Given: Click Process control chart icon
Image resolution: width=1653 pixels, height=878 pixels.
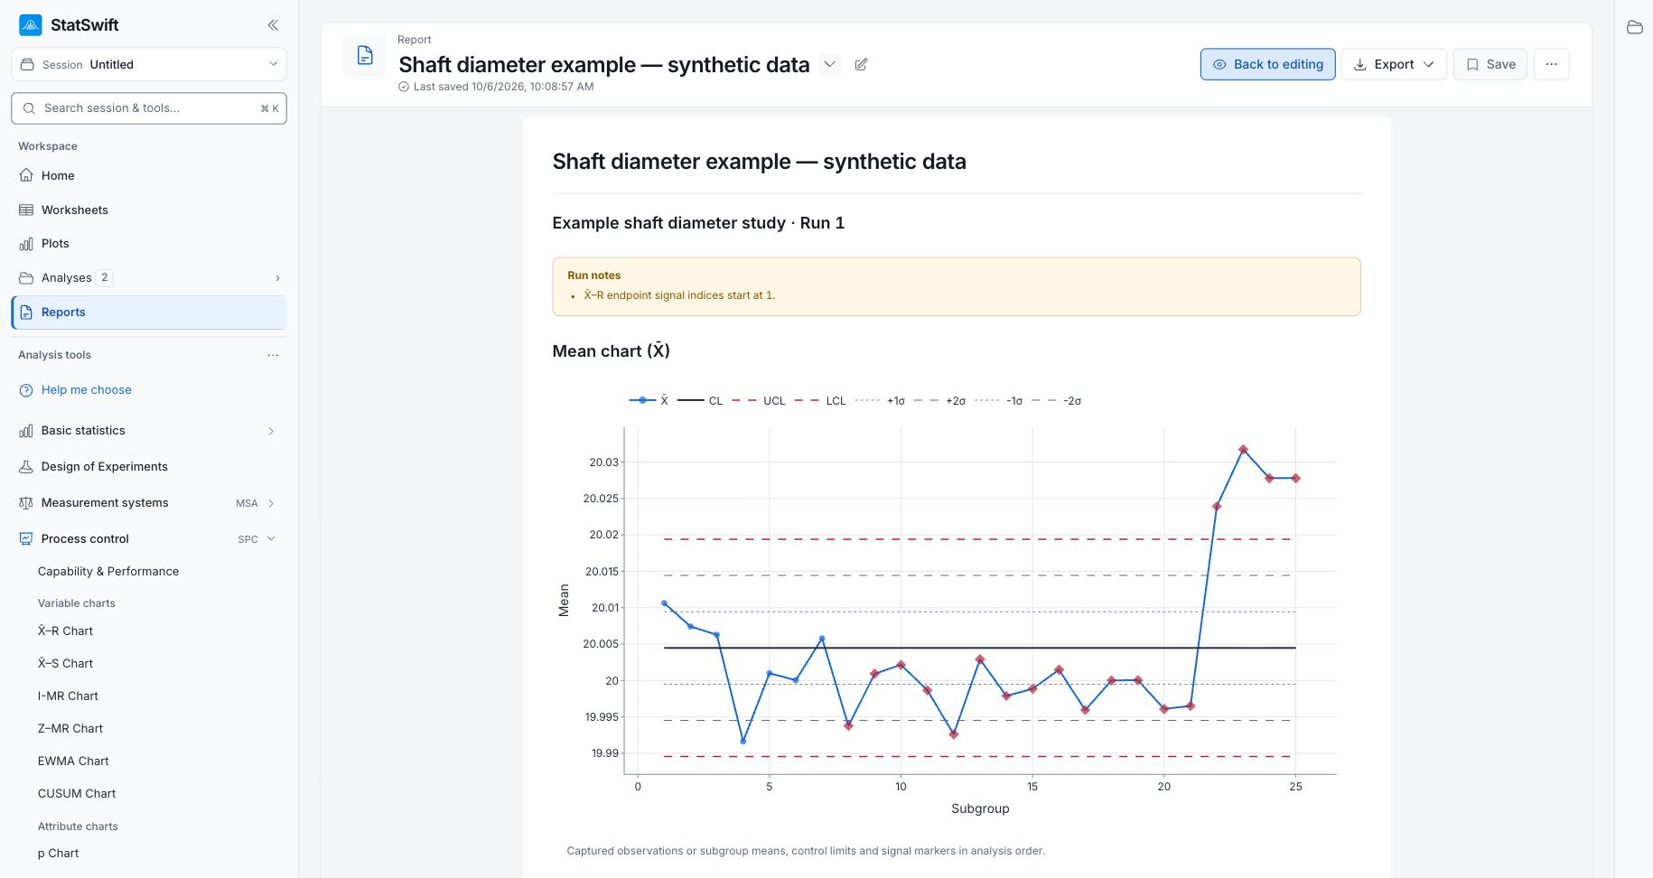Looking at the screenshot, I should 26,539.
